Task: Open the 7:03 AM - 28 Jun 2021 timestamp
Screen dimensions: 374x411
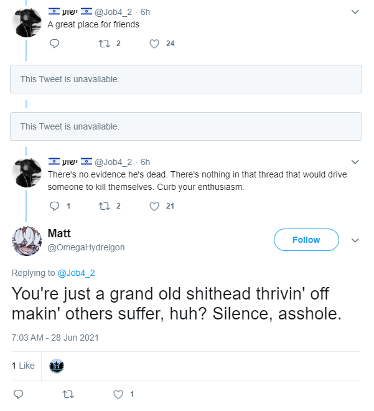Action: (x=55, y=338)
